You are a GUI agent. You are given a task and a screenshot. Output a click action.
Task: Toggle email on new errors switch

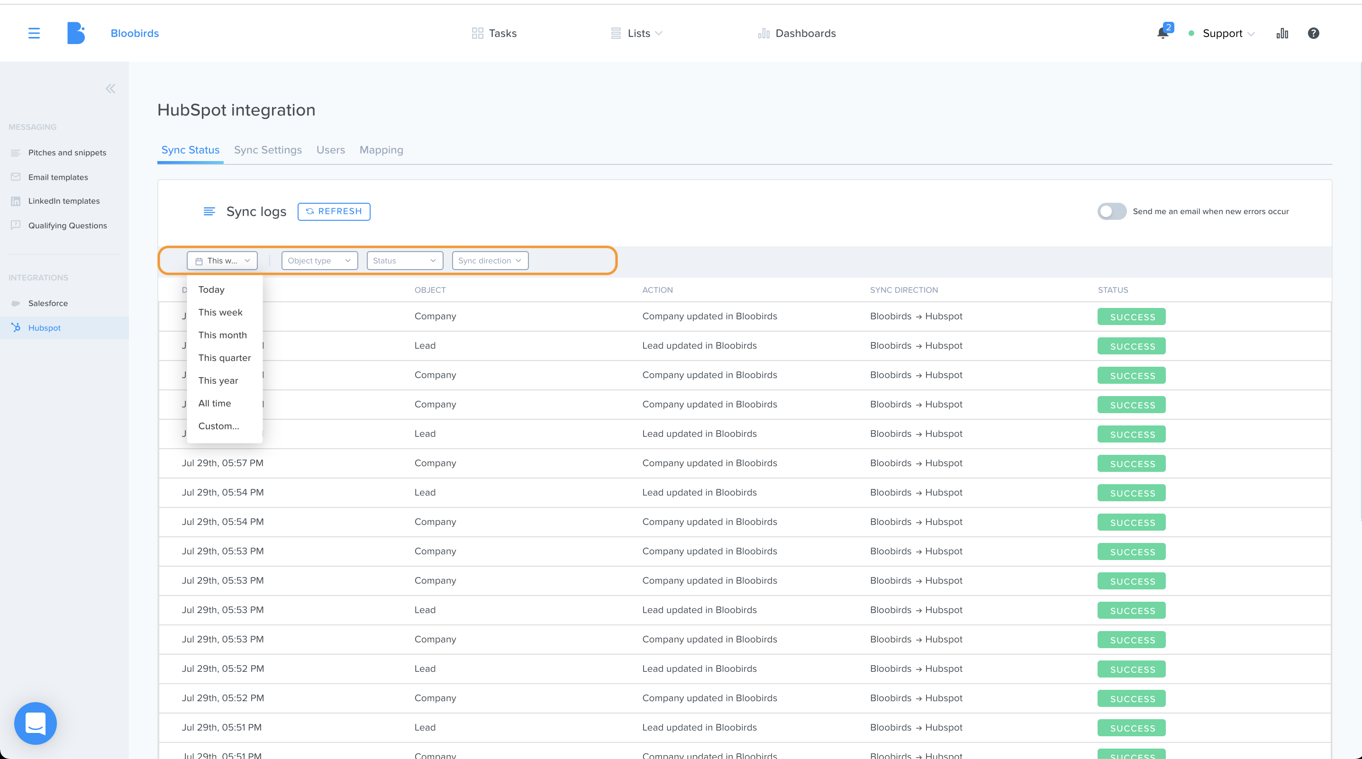[x=1112, y=211]
